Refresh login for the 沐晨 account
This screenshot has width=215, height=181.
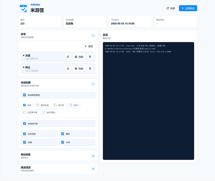coord(79,57)
